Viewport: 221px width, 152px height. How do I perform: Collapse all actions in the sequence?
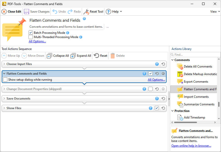[58, 56]
